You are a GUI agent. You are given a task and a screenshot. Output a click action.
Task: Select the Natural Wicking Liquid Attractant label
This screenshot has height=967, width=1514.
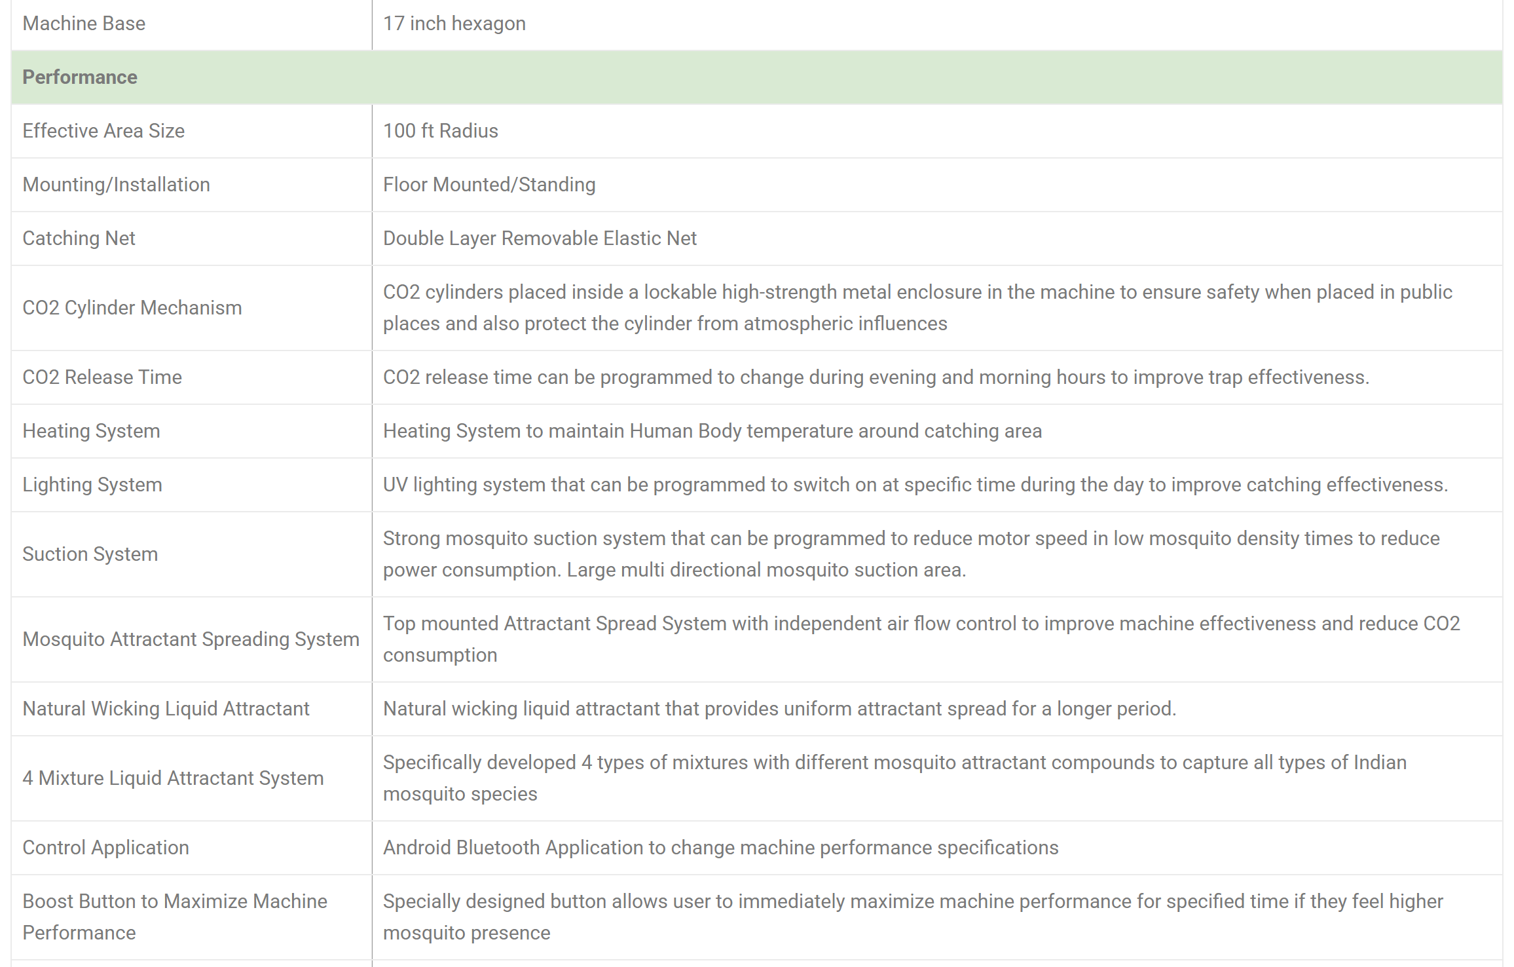[x=166, y=709]
